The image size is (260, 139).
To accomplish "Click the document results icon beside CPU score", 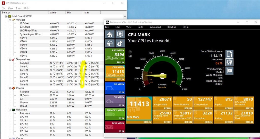I will [230, 54].
